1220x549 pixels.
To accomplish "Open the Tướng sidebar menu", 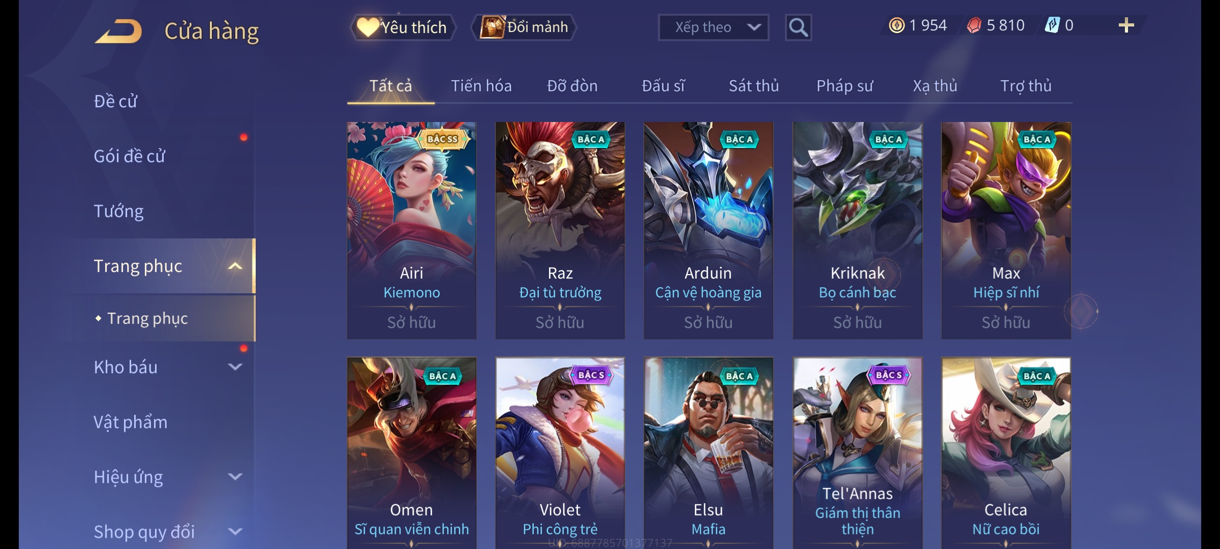I will coord(118,211).
